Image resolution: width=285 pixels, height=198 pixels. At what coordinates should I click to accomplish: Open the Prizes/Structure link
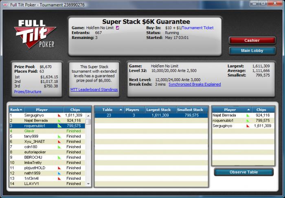(x=28, y=92)
